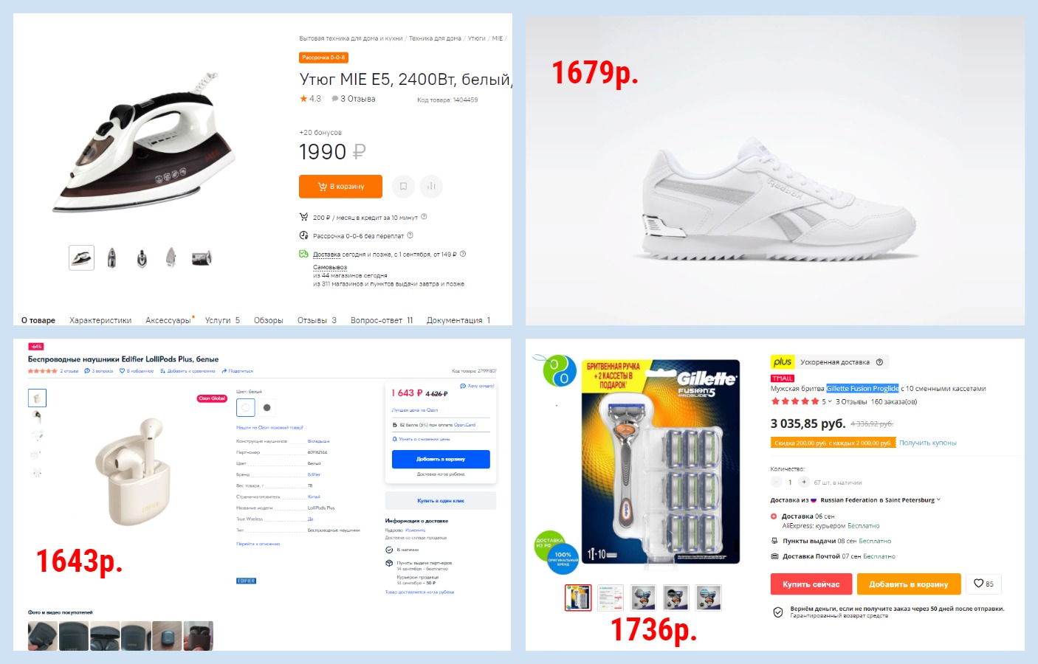This screenshot has height=664, width=1038.
Task: Click the help icon next to 200 ₽ credit offer
Action: (x=424, y=217)
